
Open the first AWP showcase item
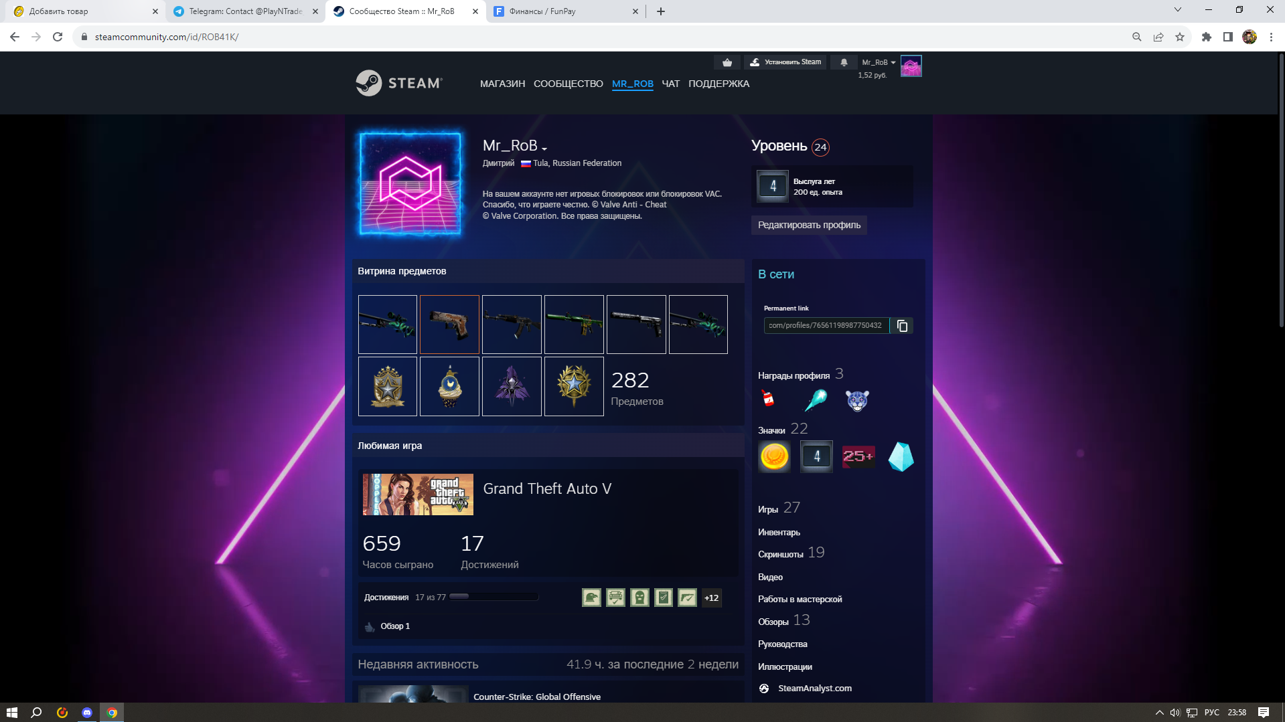coord(388,325)
